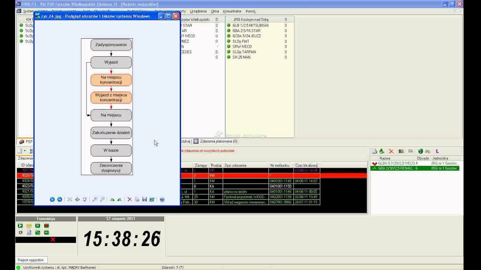Click purple L icon in vehicles toolbar

tap(437, 151)
